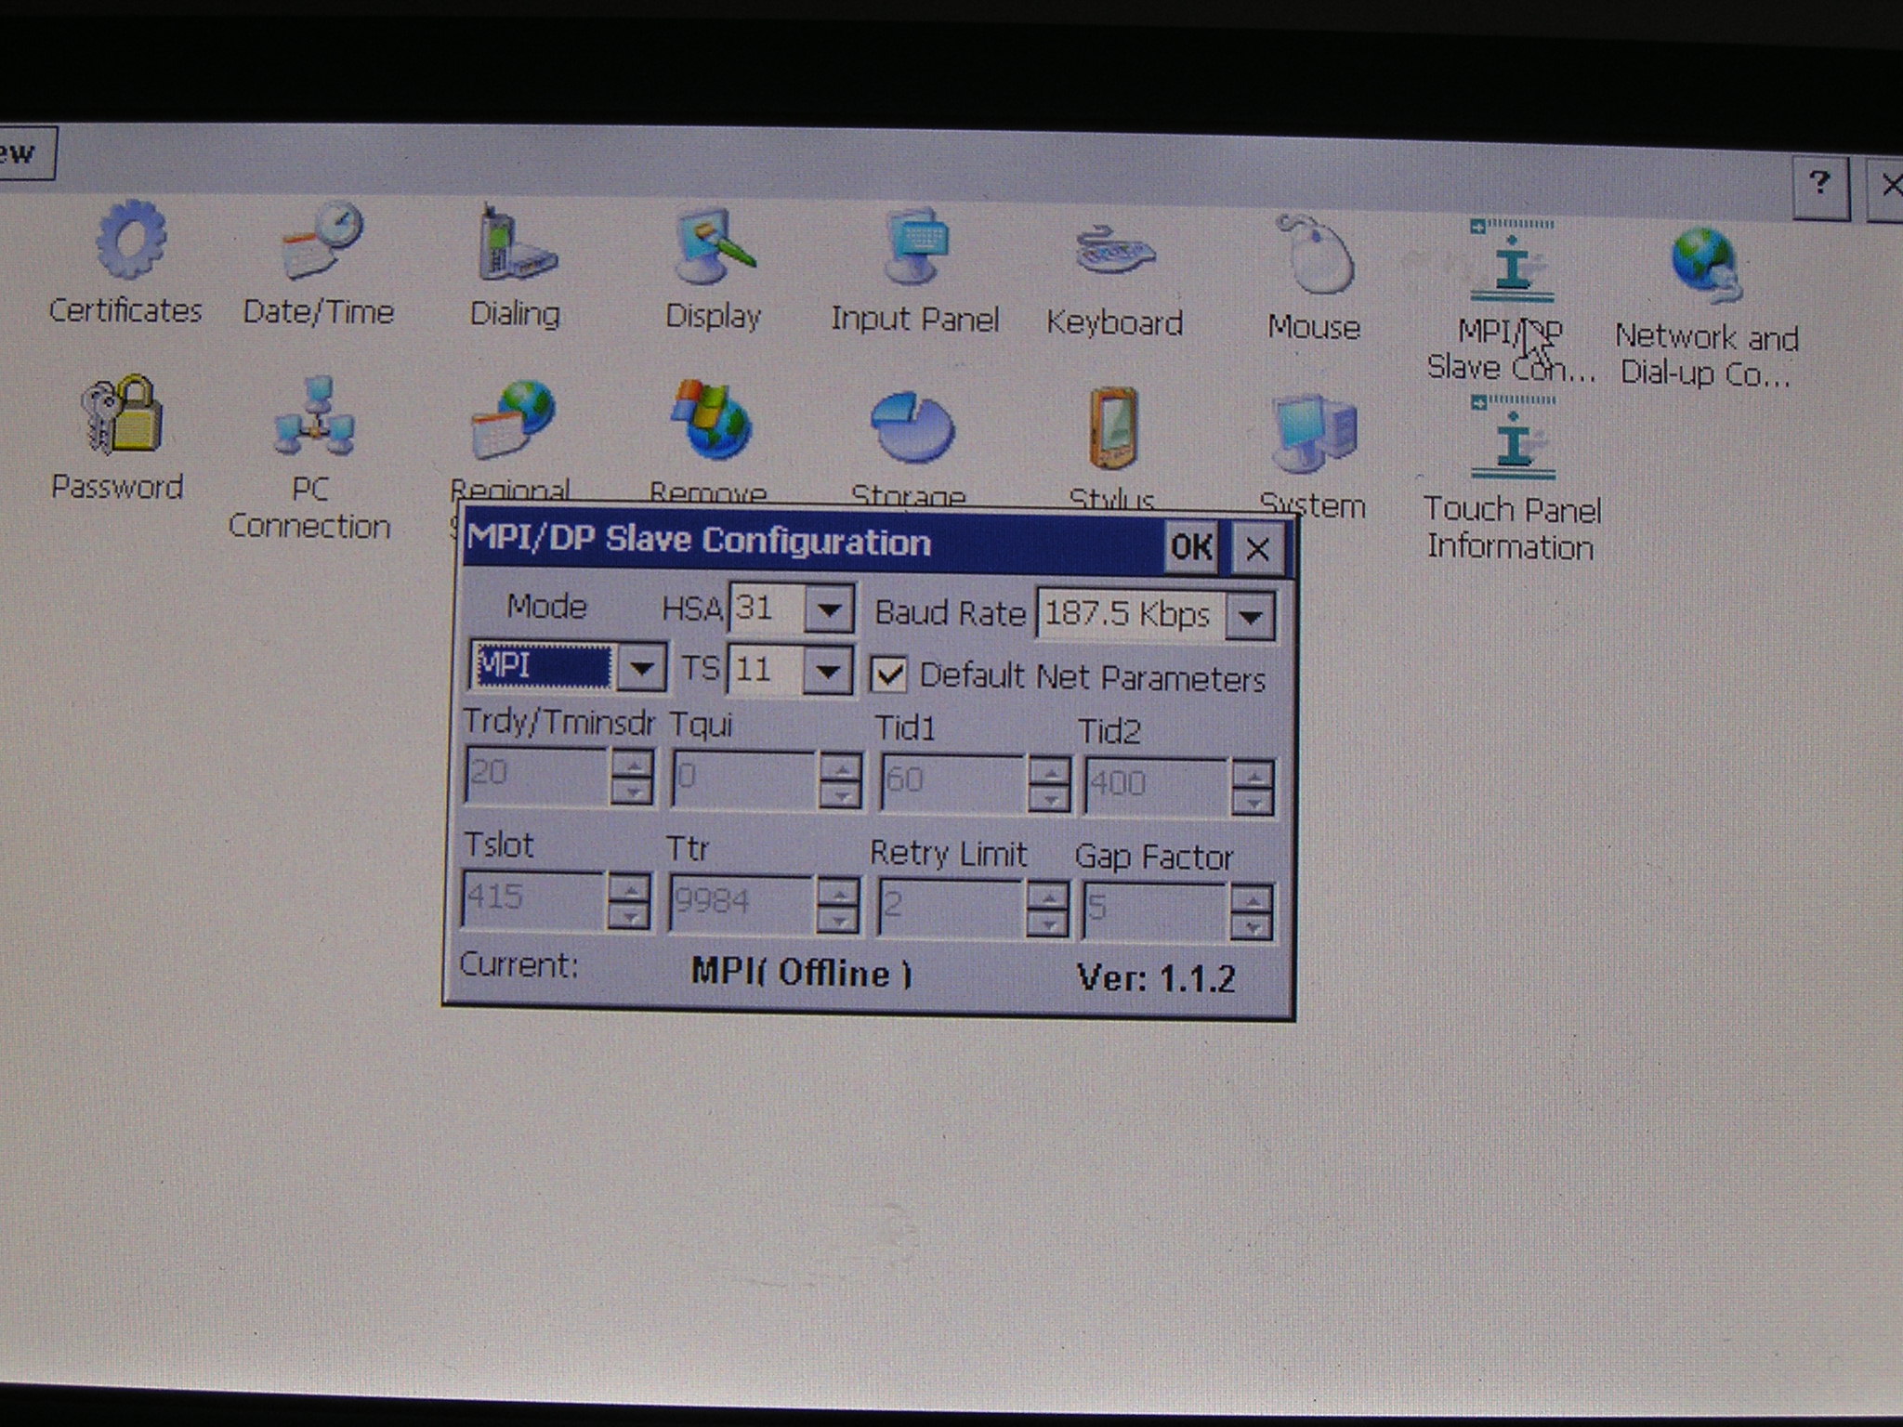
Task: Uncheck the Default Net Parameters checkbox
Action: [x=889, y=675]
